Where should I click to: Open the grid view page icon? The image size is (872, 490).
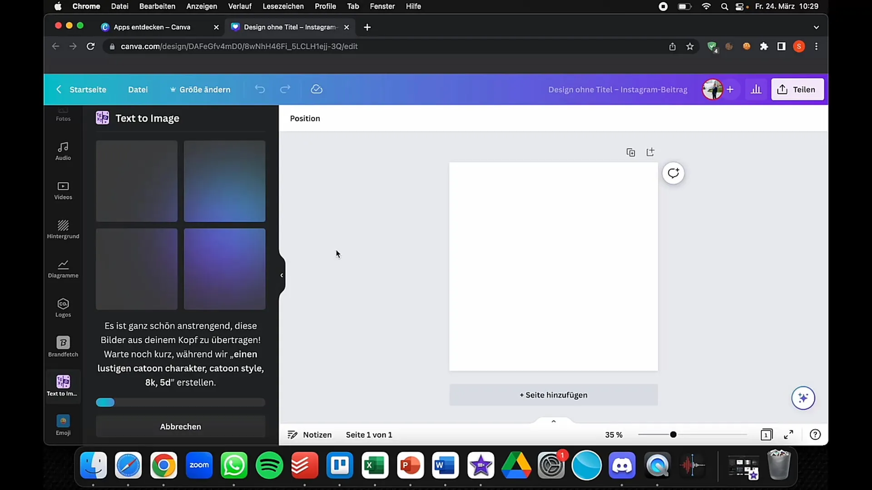(x=766, y=435)
